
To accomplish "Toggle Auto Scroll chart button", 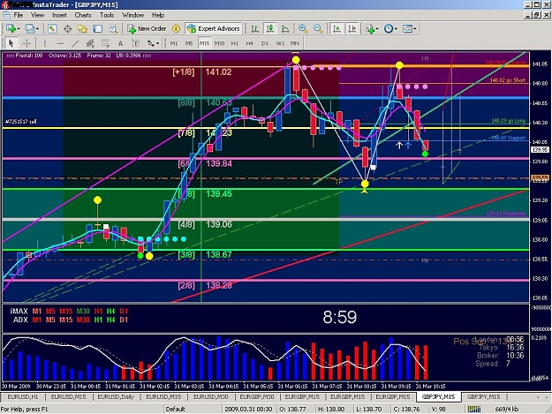I will coord(336,28).
